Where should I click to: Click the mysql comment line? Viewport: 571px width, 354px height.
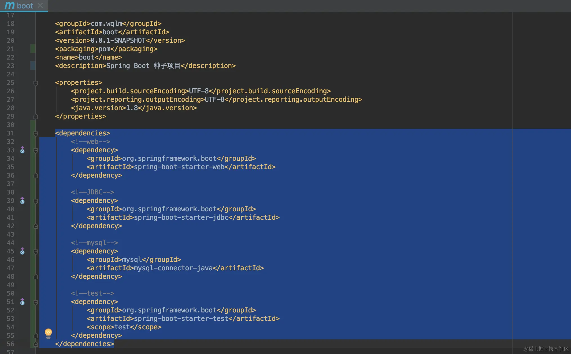pyautogui.click(x=95, y=243)
